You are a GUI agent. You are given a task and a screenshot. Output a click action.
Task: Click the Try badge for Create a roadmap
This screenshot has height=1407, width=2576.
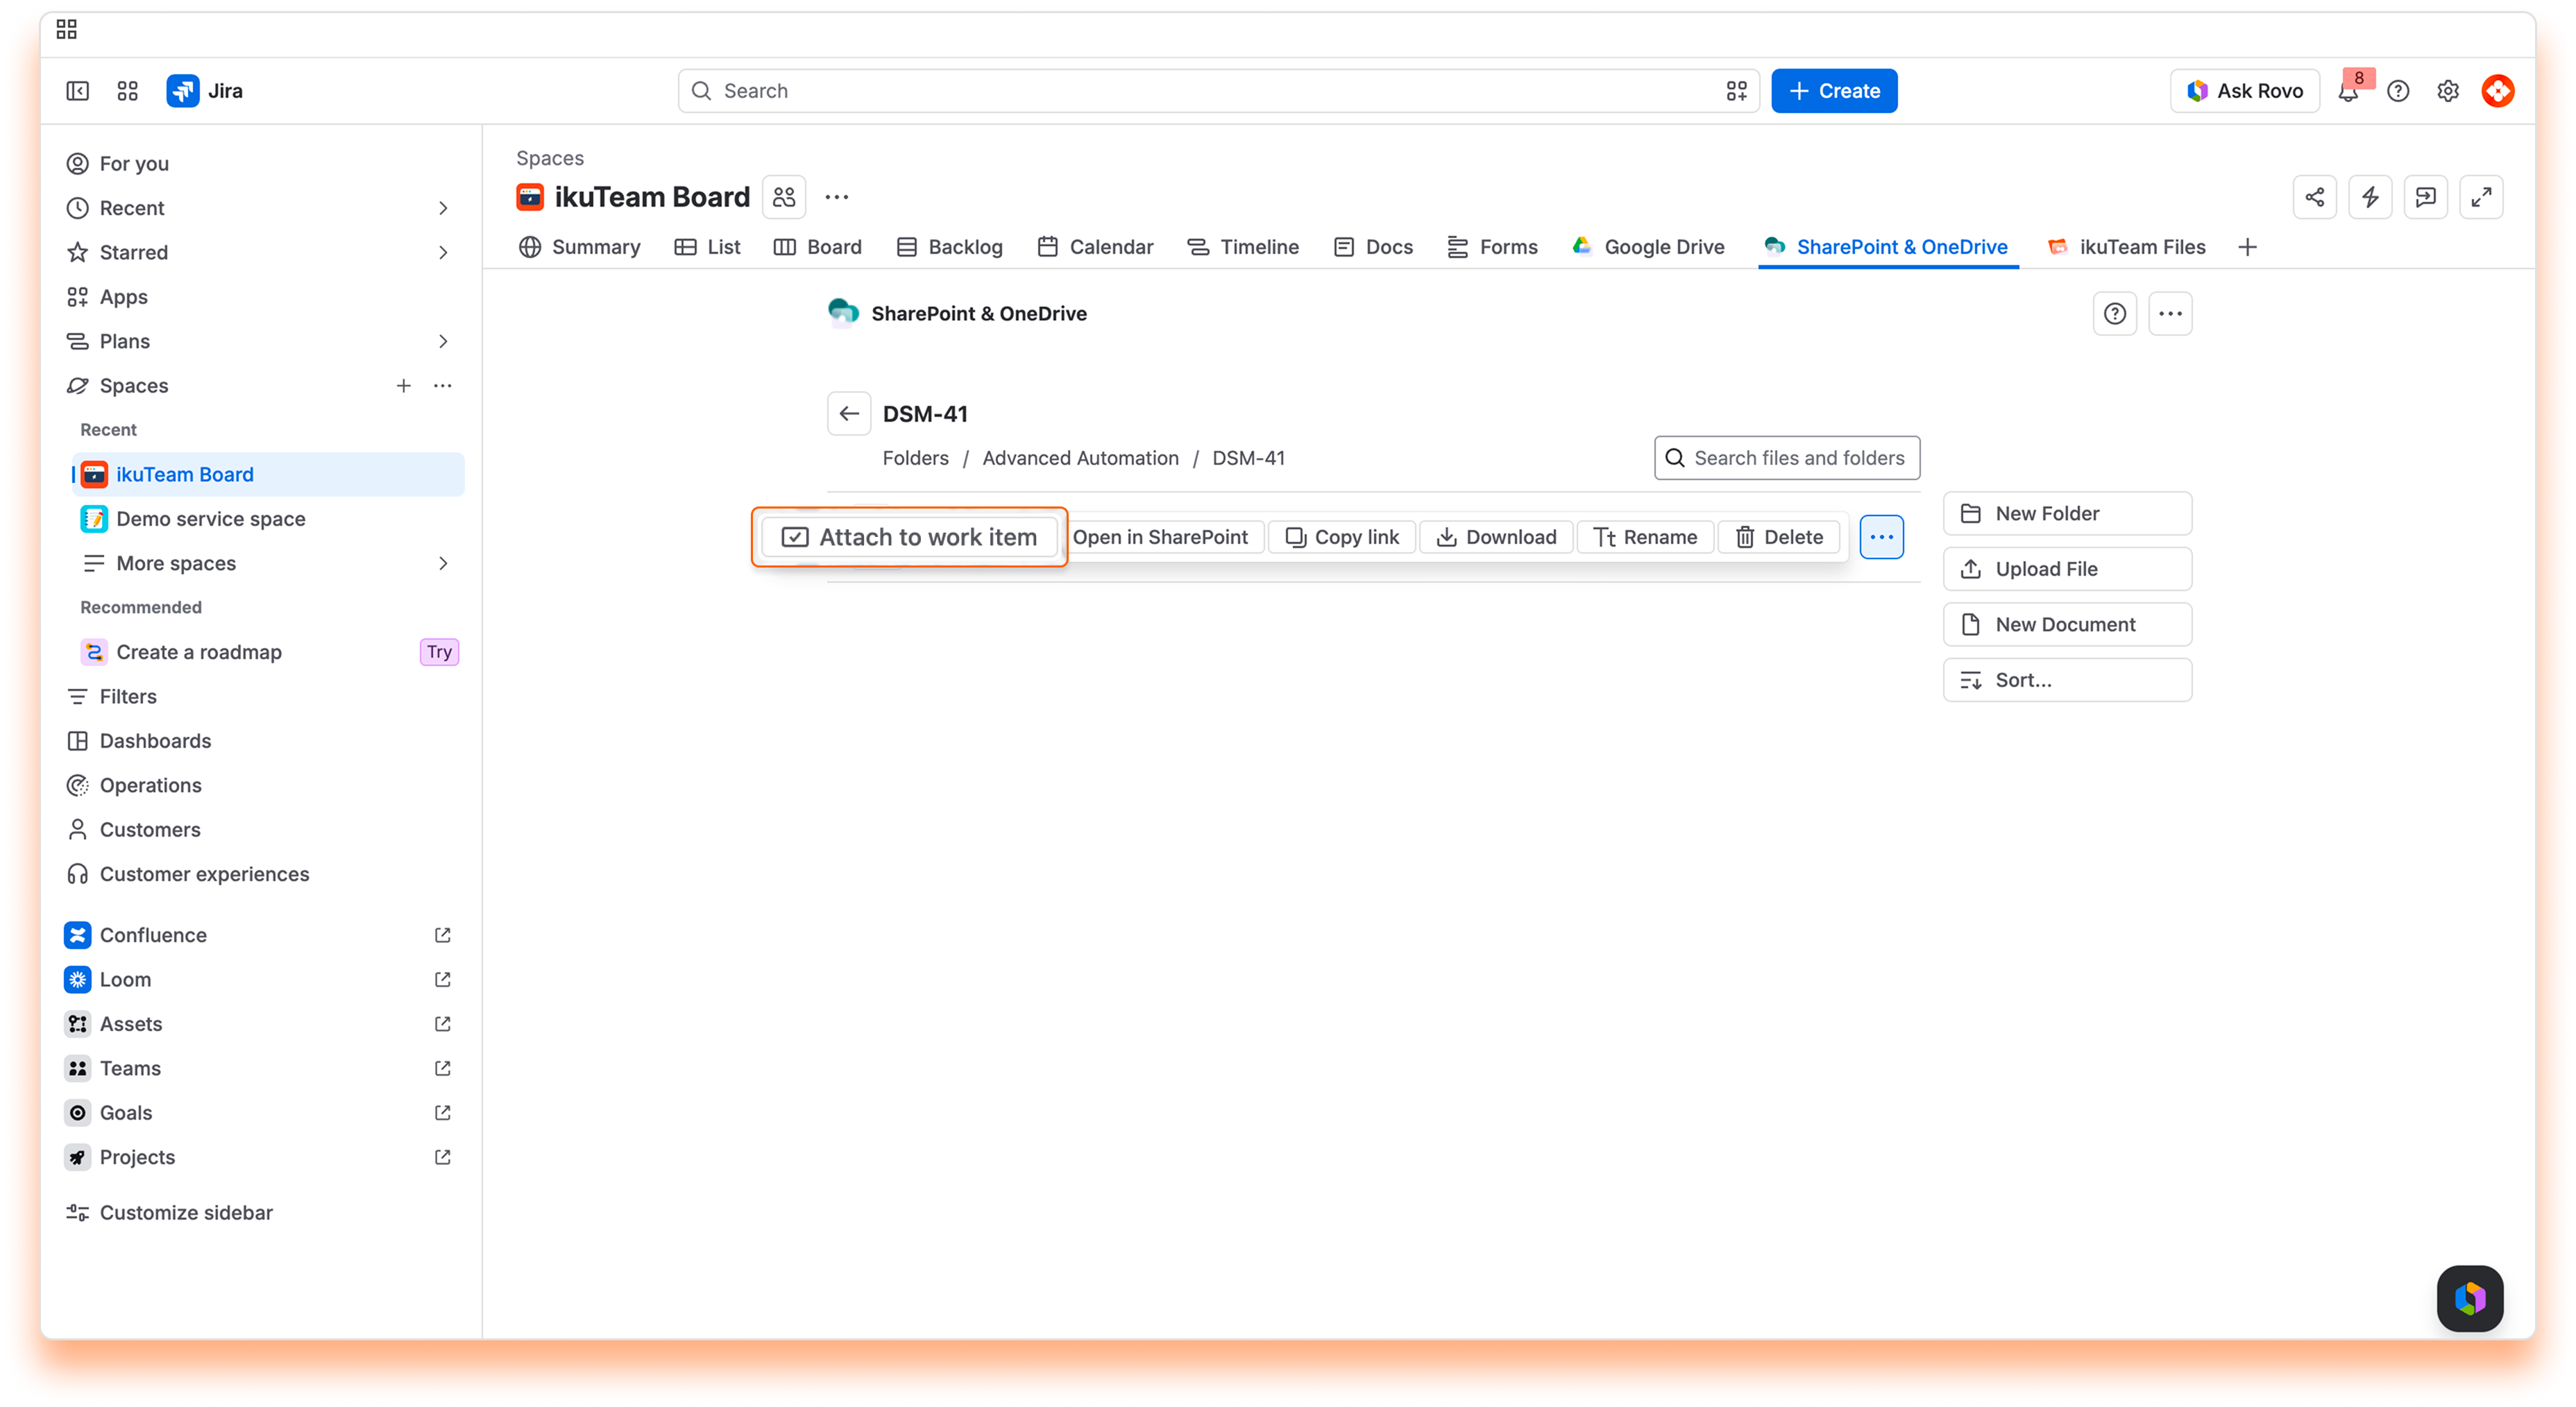(439, 652)
